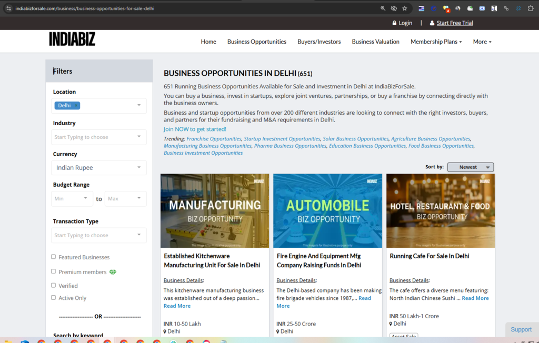This screenshot has height=343, width=539.
Task: Bookmark this page with the star icon
Action: 405,8
